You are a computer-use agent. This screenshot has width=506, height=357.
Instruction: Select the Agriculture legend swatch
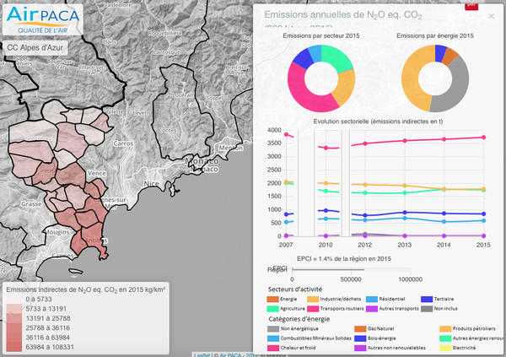[272, 309]
